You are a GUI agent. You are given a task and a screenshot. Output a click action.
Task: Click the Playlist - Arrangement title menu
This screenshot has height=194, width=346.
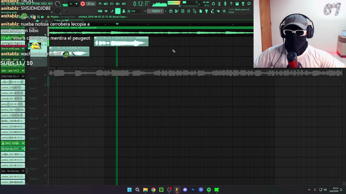(63, 17)
